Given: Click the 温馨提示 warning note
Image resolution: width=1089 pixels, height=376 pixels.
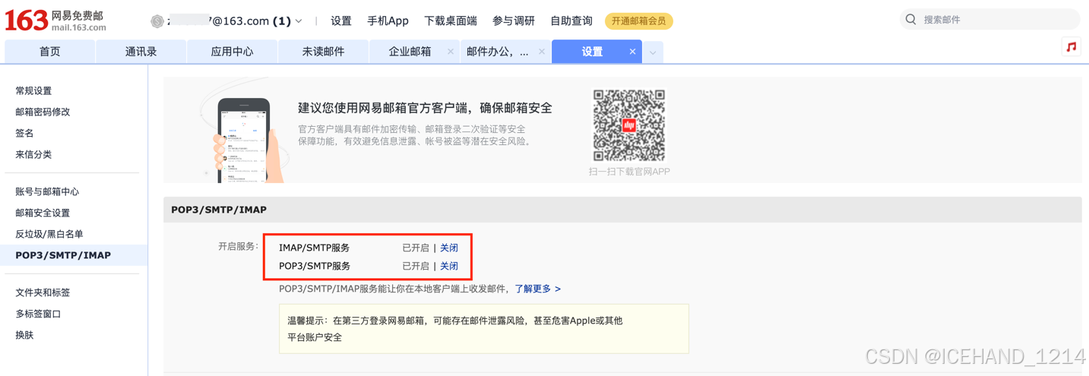Looking at the screenshot, I should [484, 329].
